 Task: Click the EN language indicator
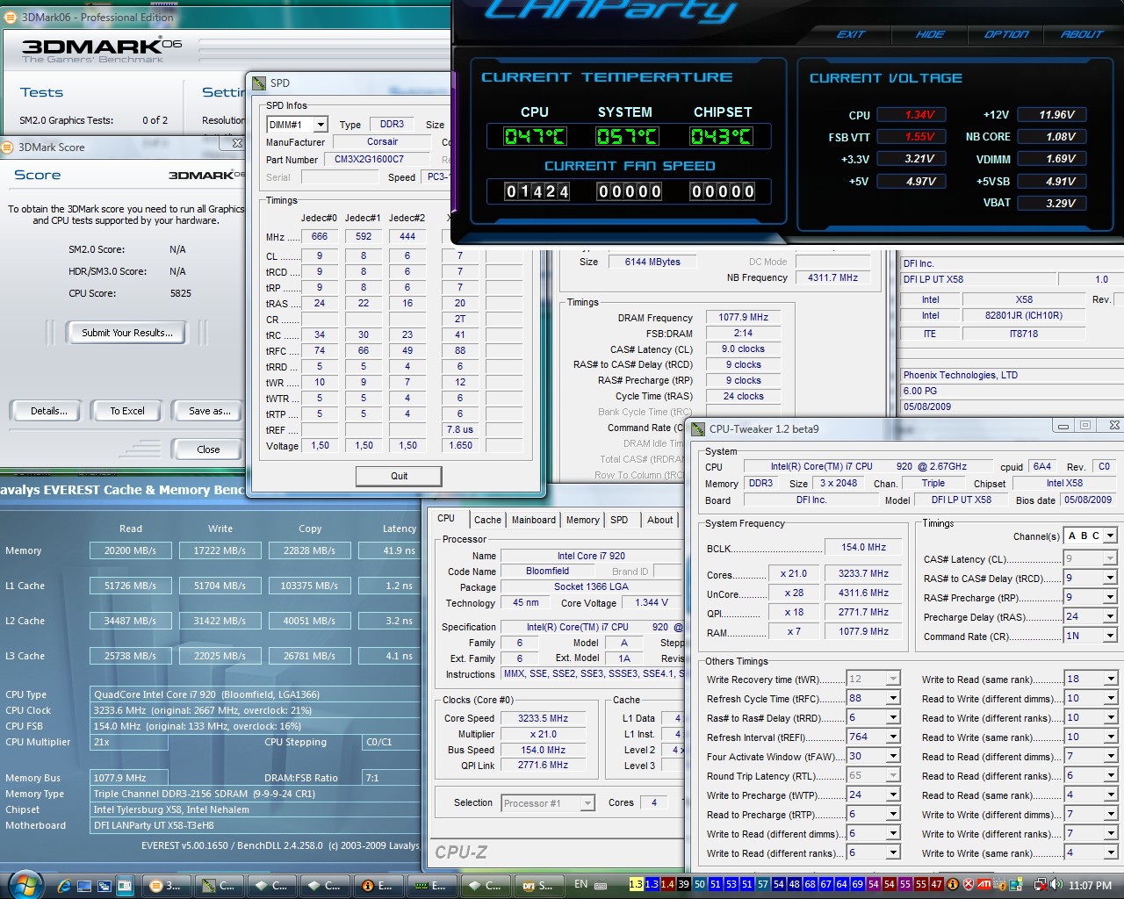pos(580,884)
